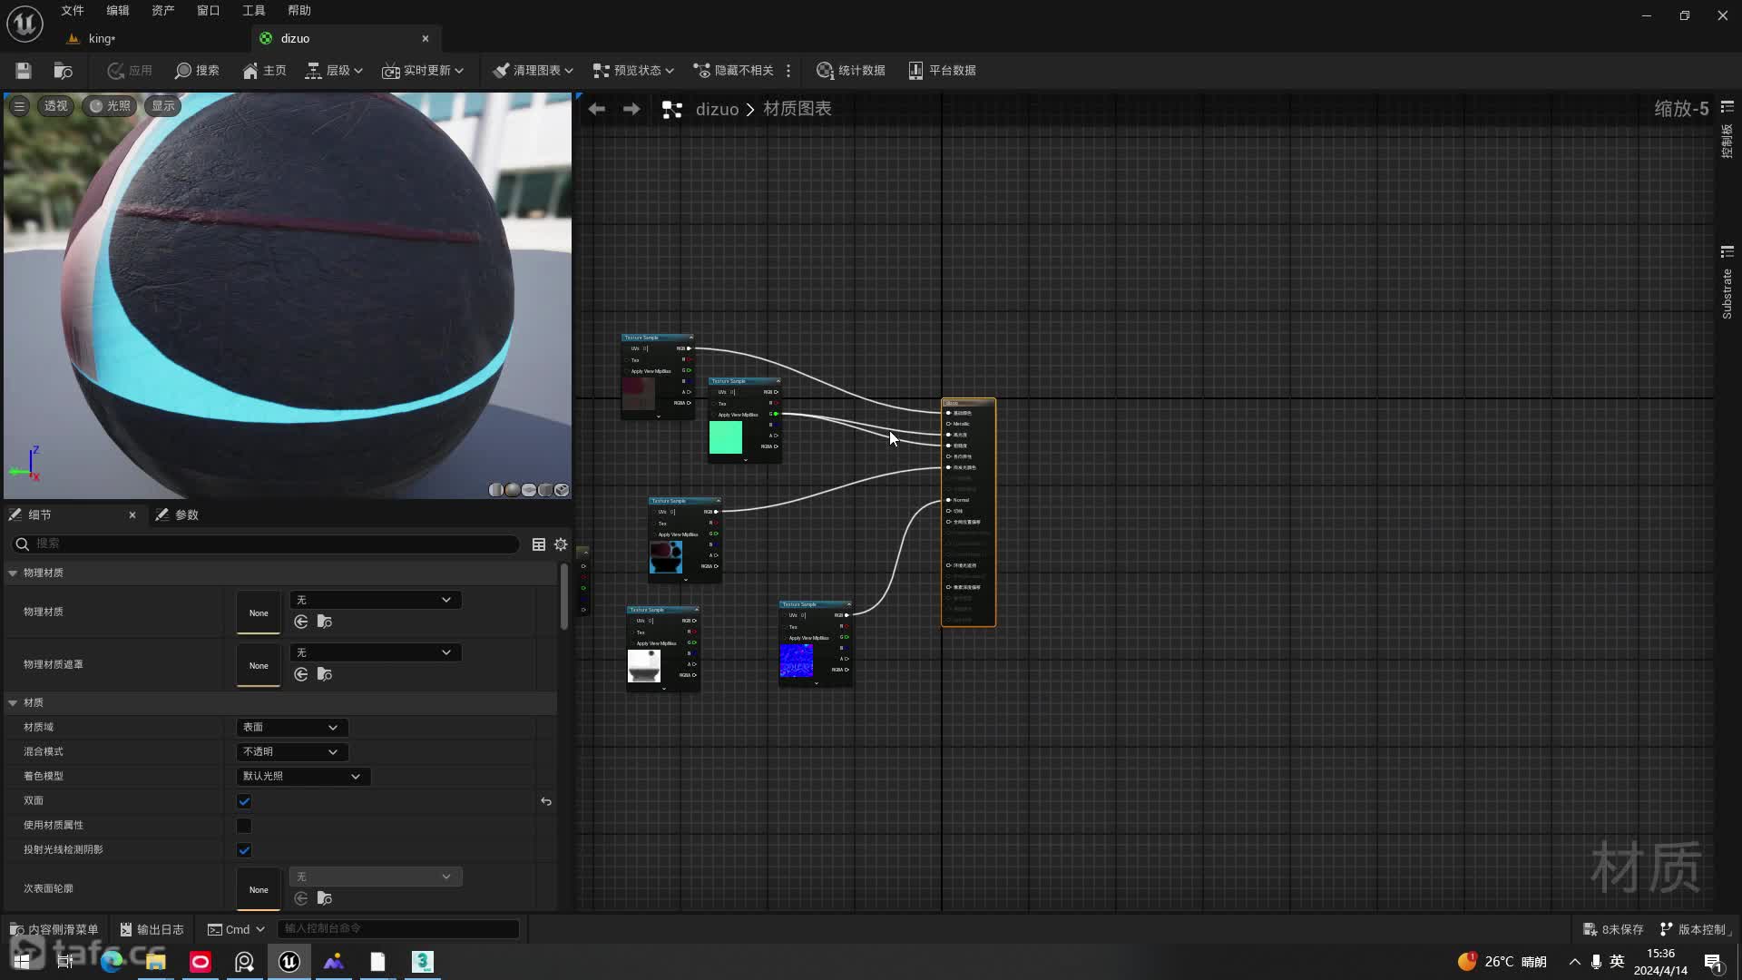The height and width of the screenshot is (980, 1742).
Task: Click the Save material icon
Action: coord(24,70)
